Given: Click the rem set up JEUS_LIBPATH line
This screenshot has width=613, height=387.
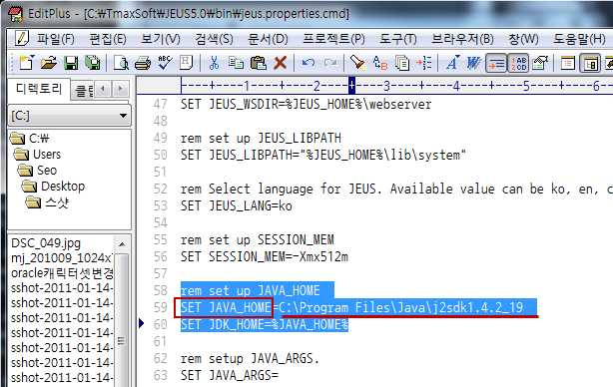Looking at the screenshot, I should pos(261,138).
